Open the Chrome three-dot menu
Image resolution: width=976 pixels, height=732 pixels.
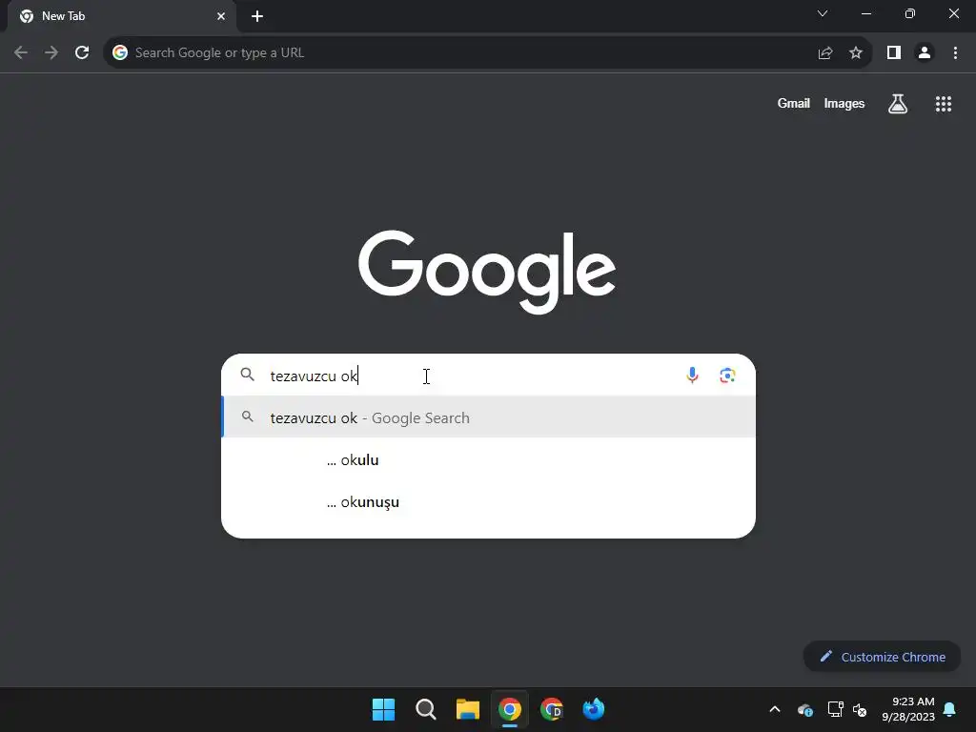point(955,53)
